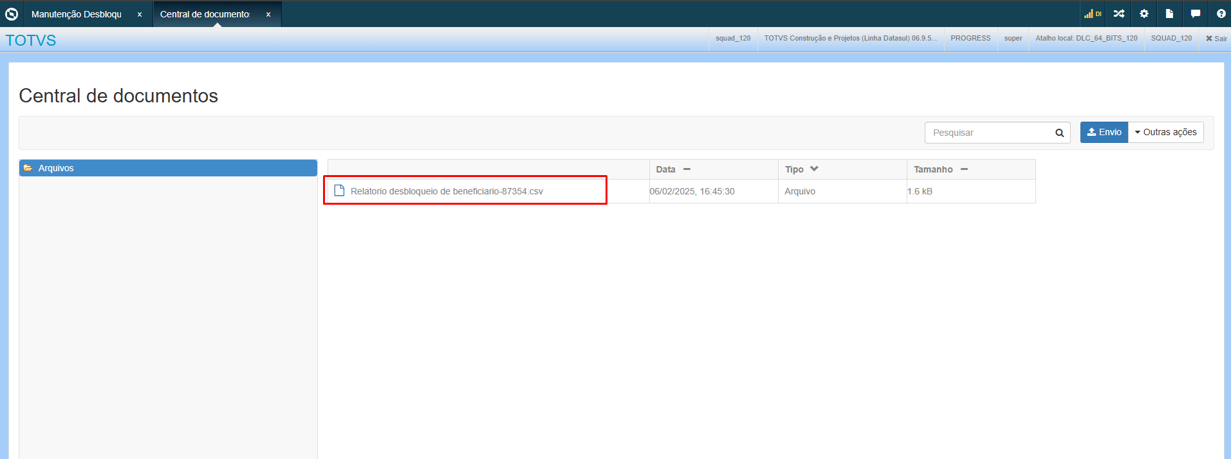Click the Envio upload button
Viewport: 1231px width, 459px height.
coord(1104,132)
